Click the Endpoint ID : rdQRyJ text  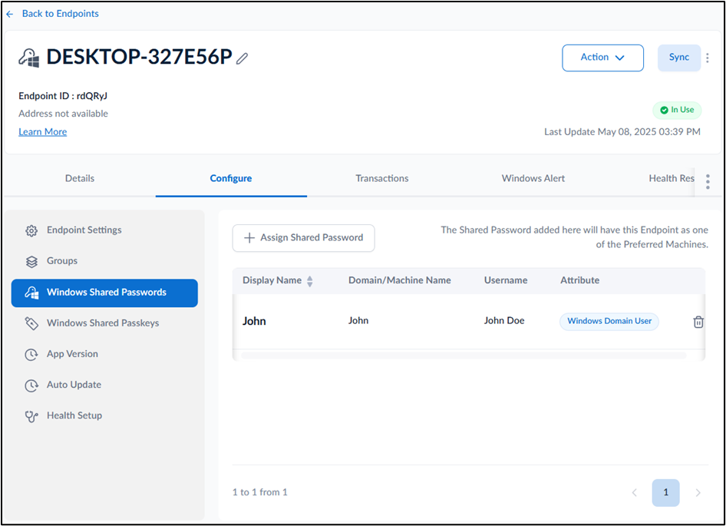click(x=63, y=97)
